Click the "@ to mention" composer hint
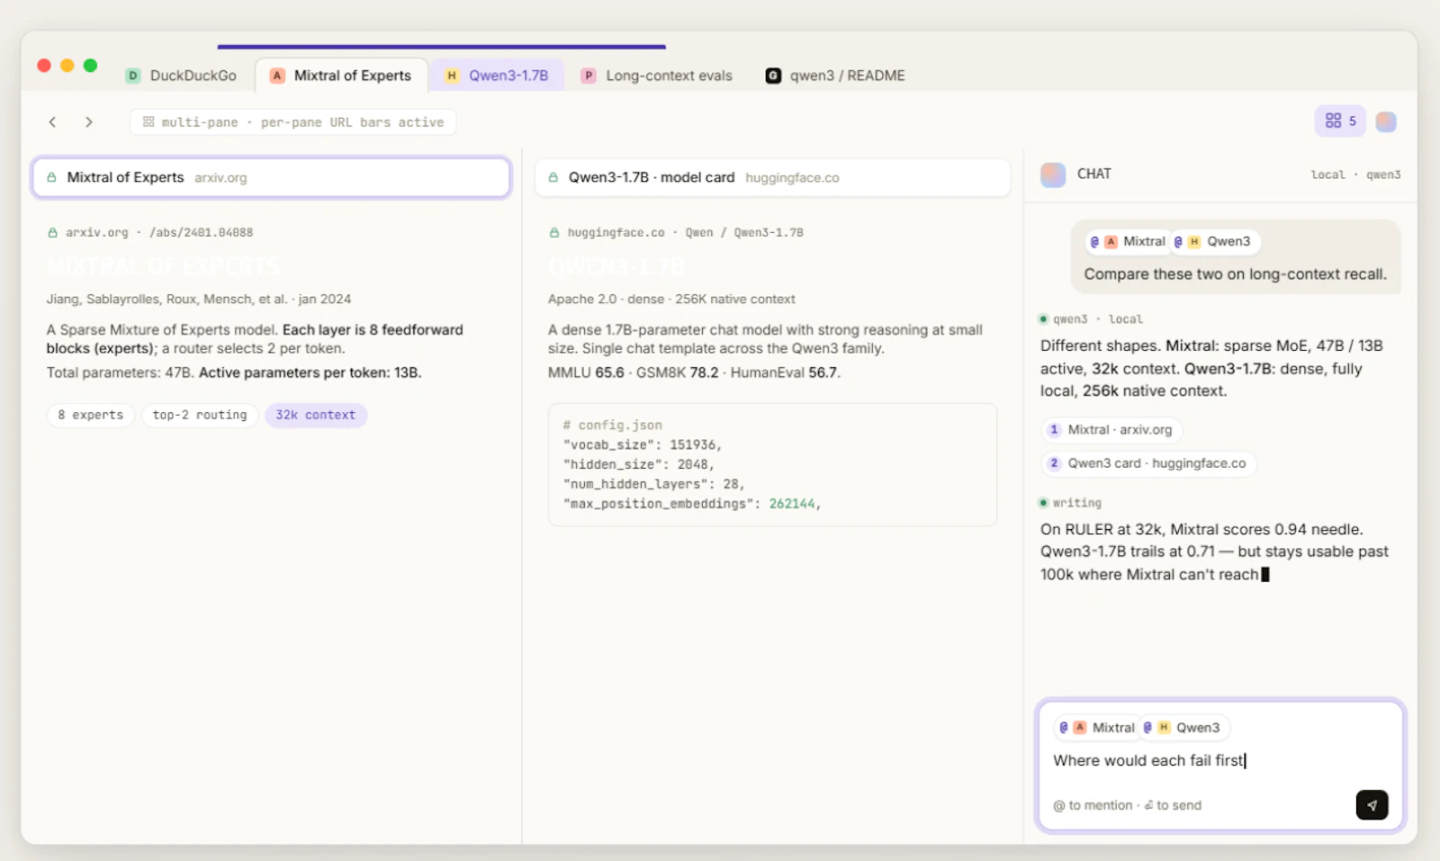 [1093, 806]
